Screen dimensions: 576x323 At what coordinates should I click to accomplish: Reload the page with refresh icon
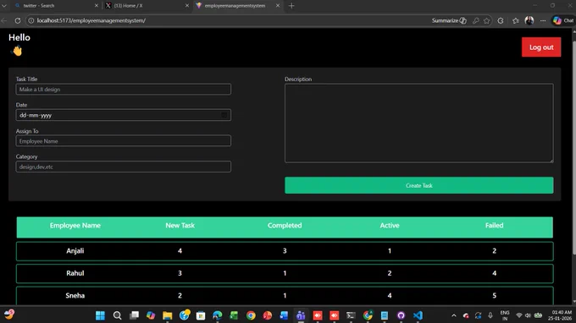click(17, 20)
